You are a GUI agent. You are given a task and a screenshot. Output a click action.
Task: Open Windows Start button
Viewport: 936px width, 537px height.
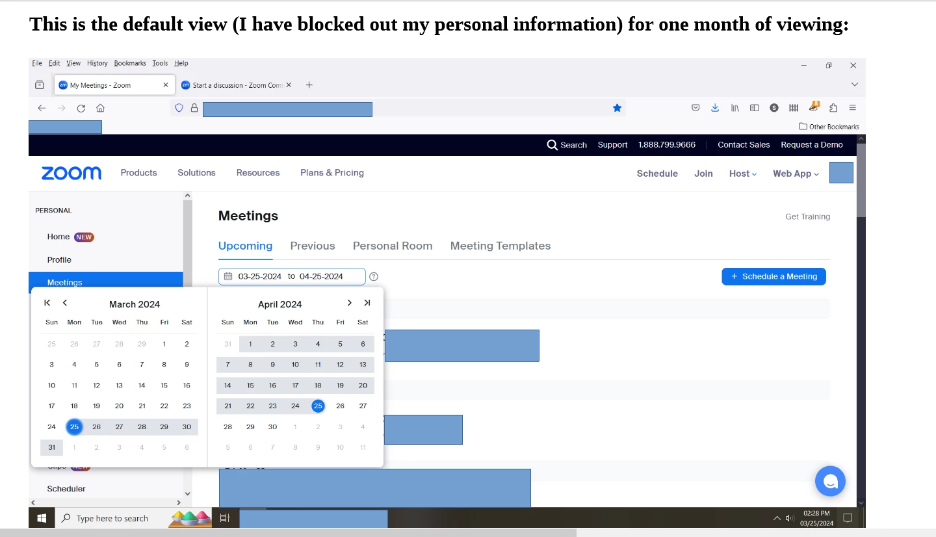pyautogui.click(x=42, y=518)
